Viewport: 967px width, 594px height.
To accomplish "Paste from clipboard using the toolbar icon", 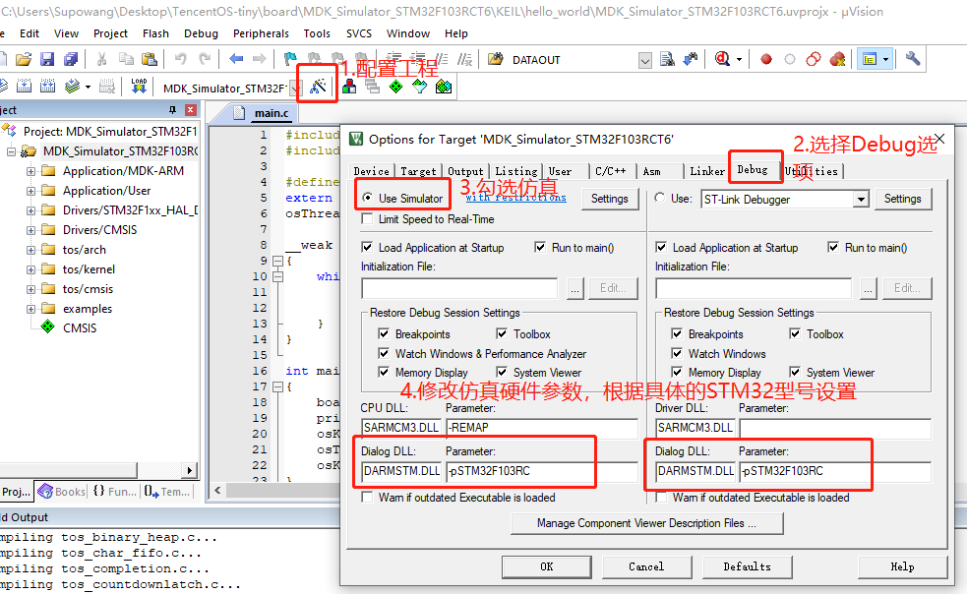I will 150,59.
